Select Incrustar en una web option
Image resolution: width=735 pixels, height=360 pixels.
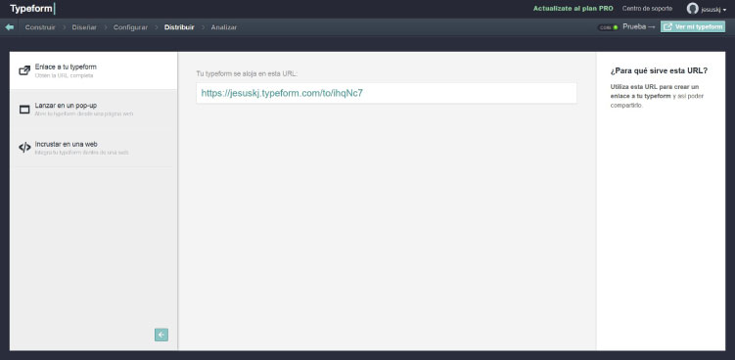pos(94,148)
